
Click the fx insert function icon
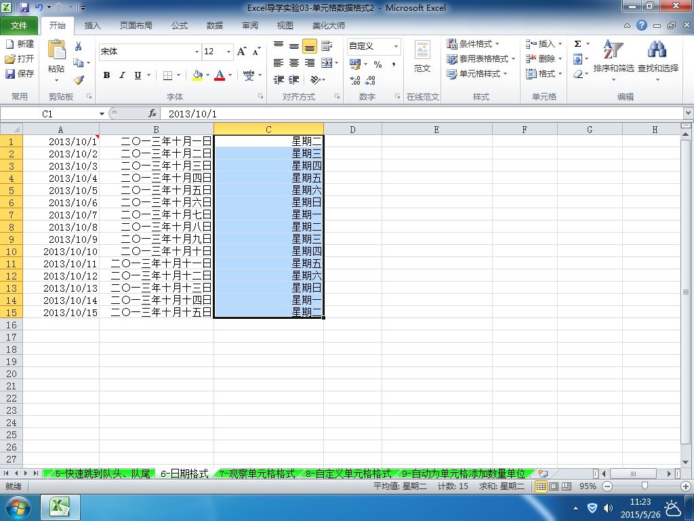pos(152,114)
